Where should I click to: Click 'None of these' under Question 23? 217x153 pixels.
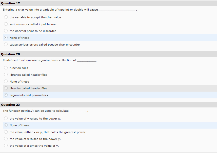click(x=6, y=125)
